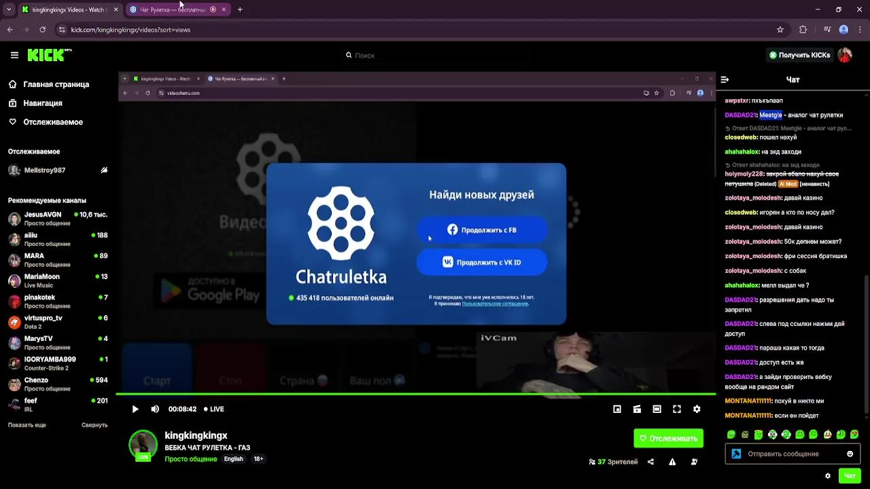Open a new browser tab
This screenshot has width=870, height=489.
(240, 10)
